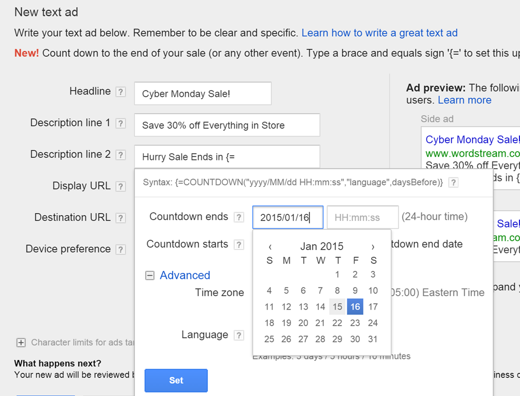Go to the next month in calendar

click(373, 247)
